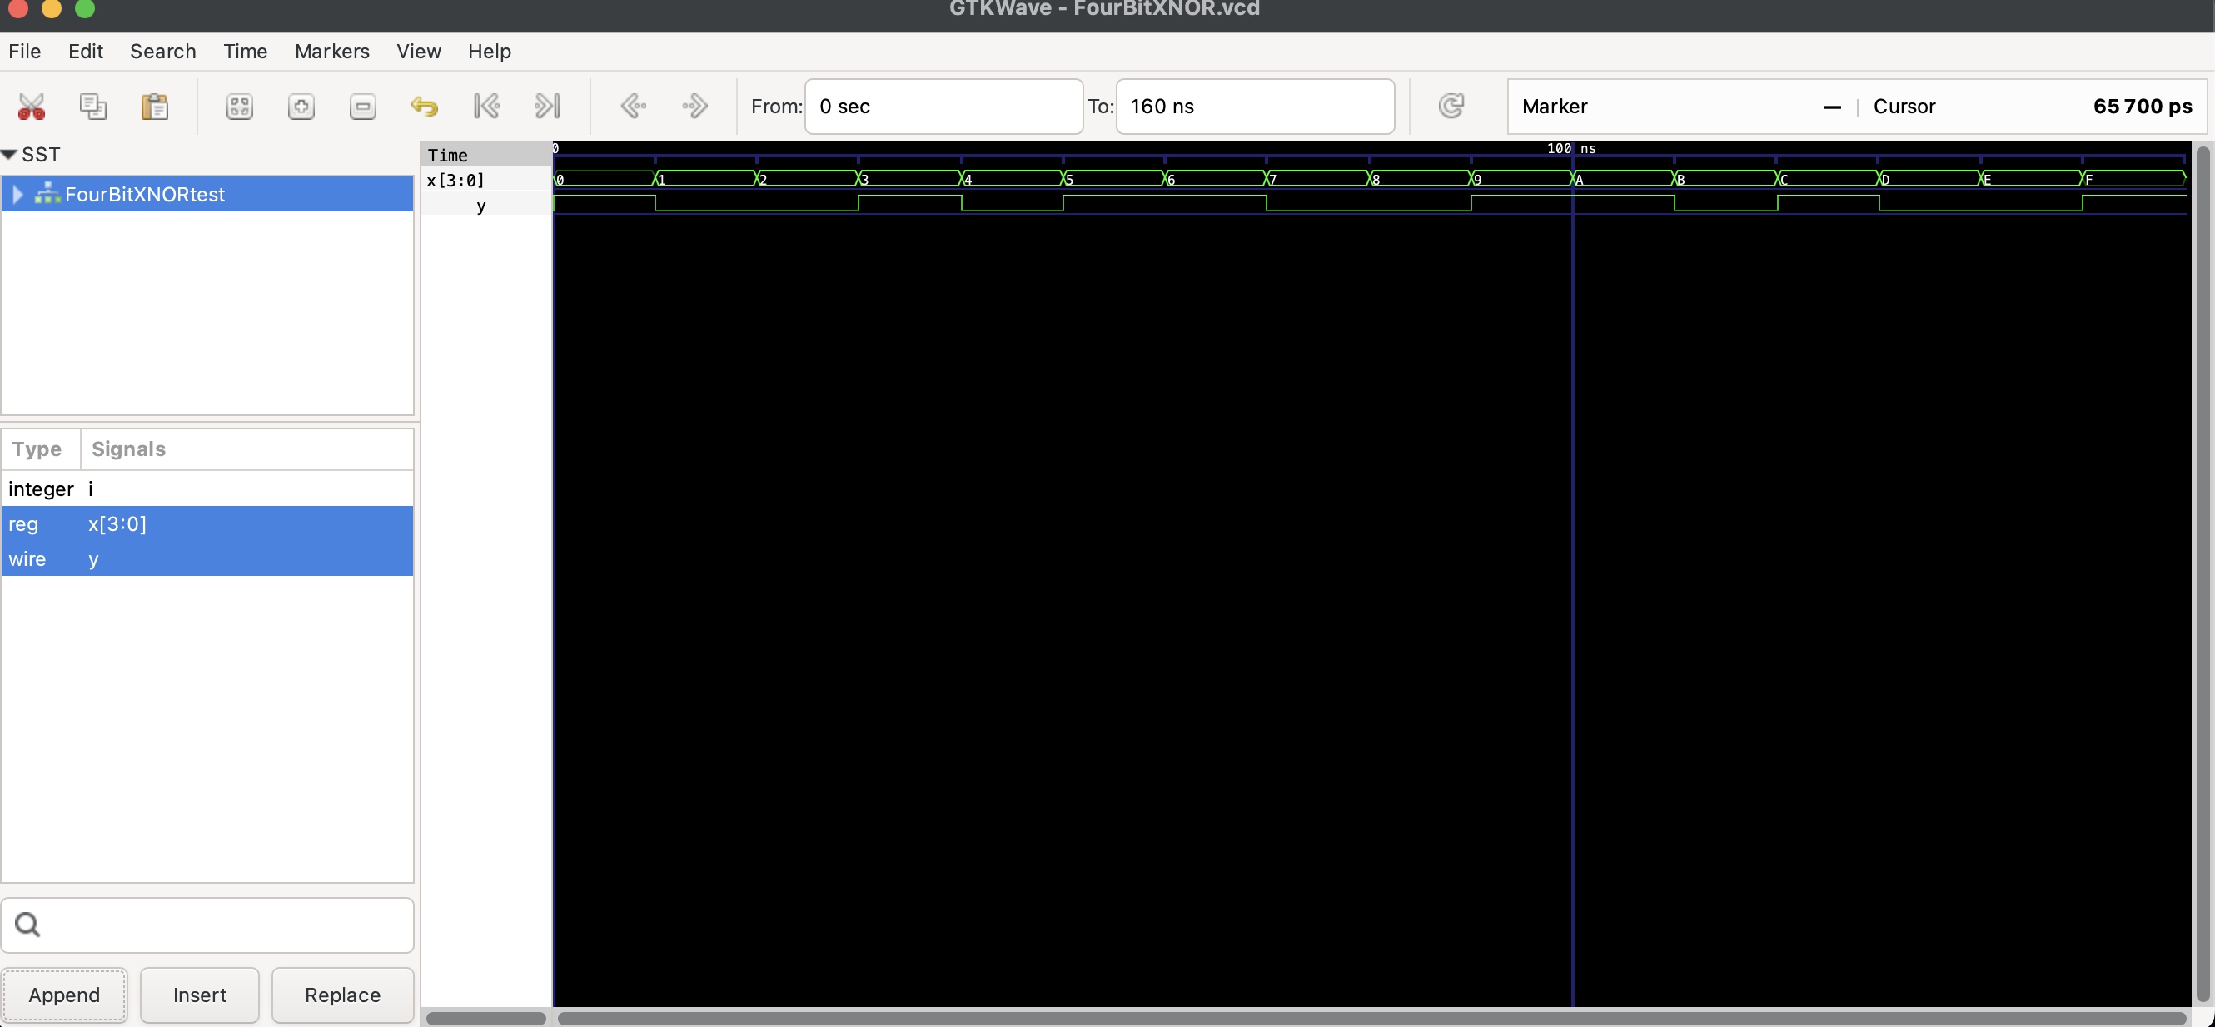Image resolution: width=2215 pixels, height=1027 pixels.
Task: Click inside the To time field
Action: click(x=1255, y=106)
